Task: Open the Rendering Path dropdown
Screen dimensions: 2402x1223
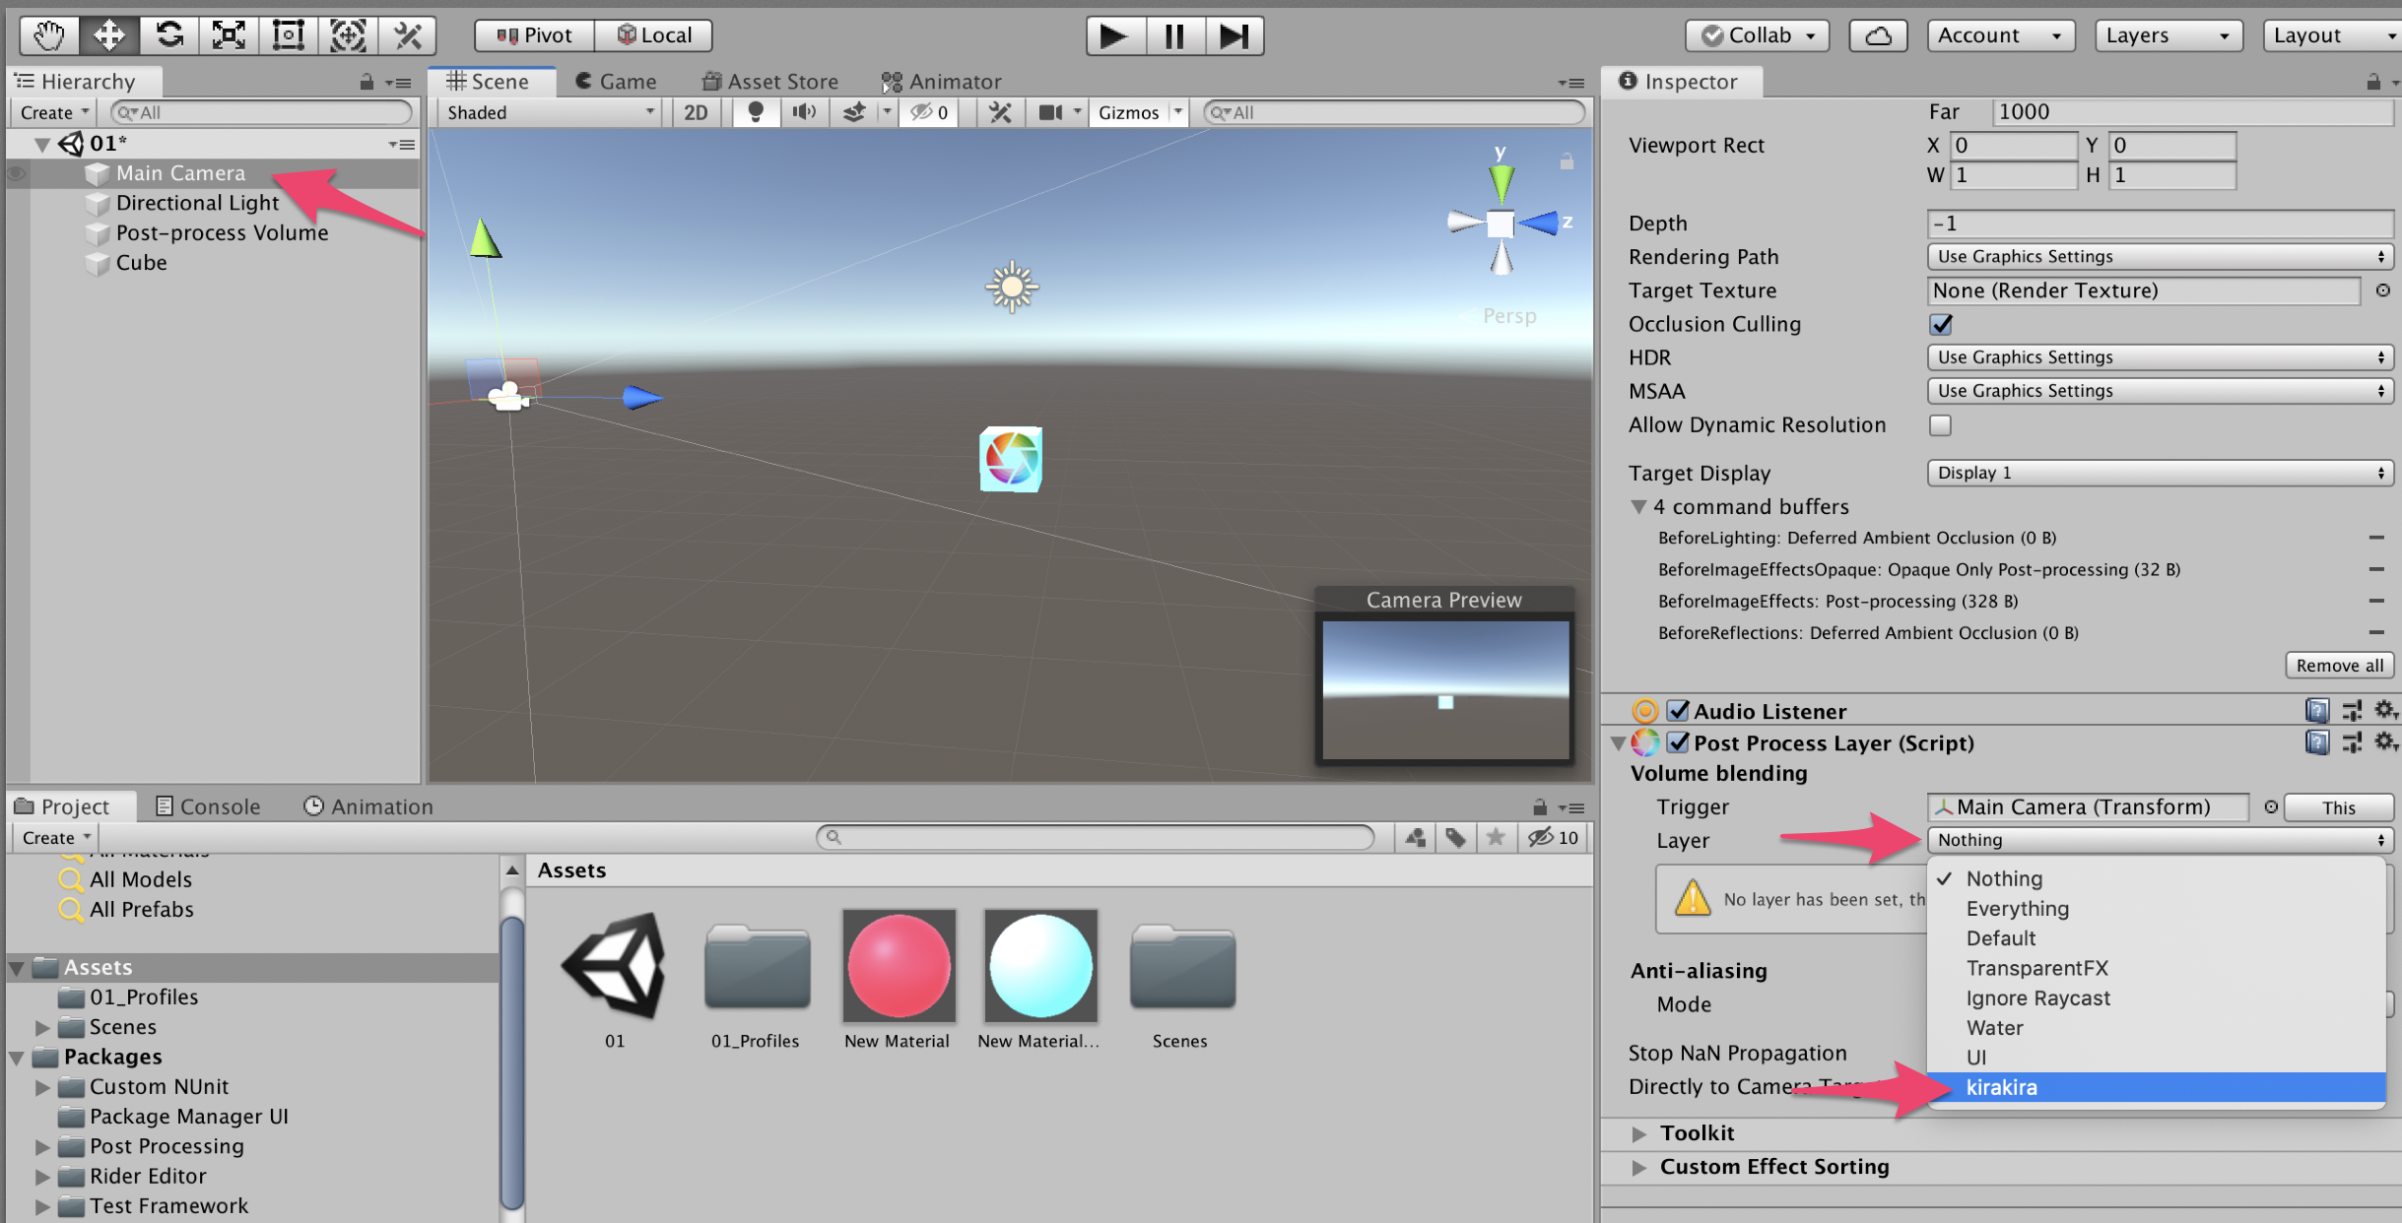Action: (x=2159, y=256)
